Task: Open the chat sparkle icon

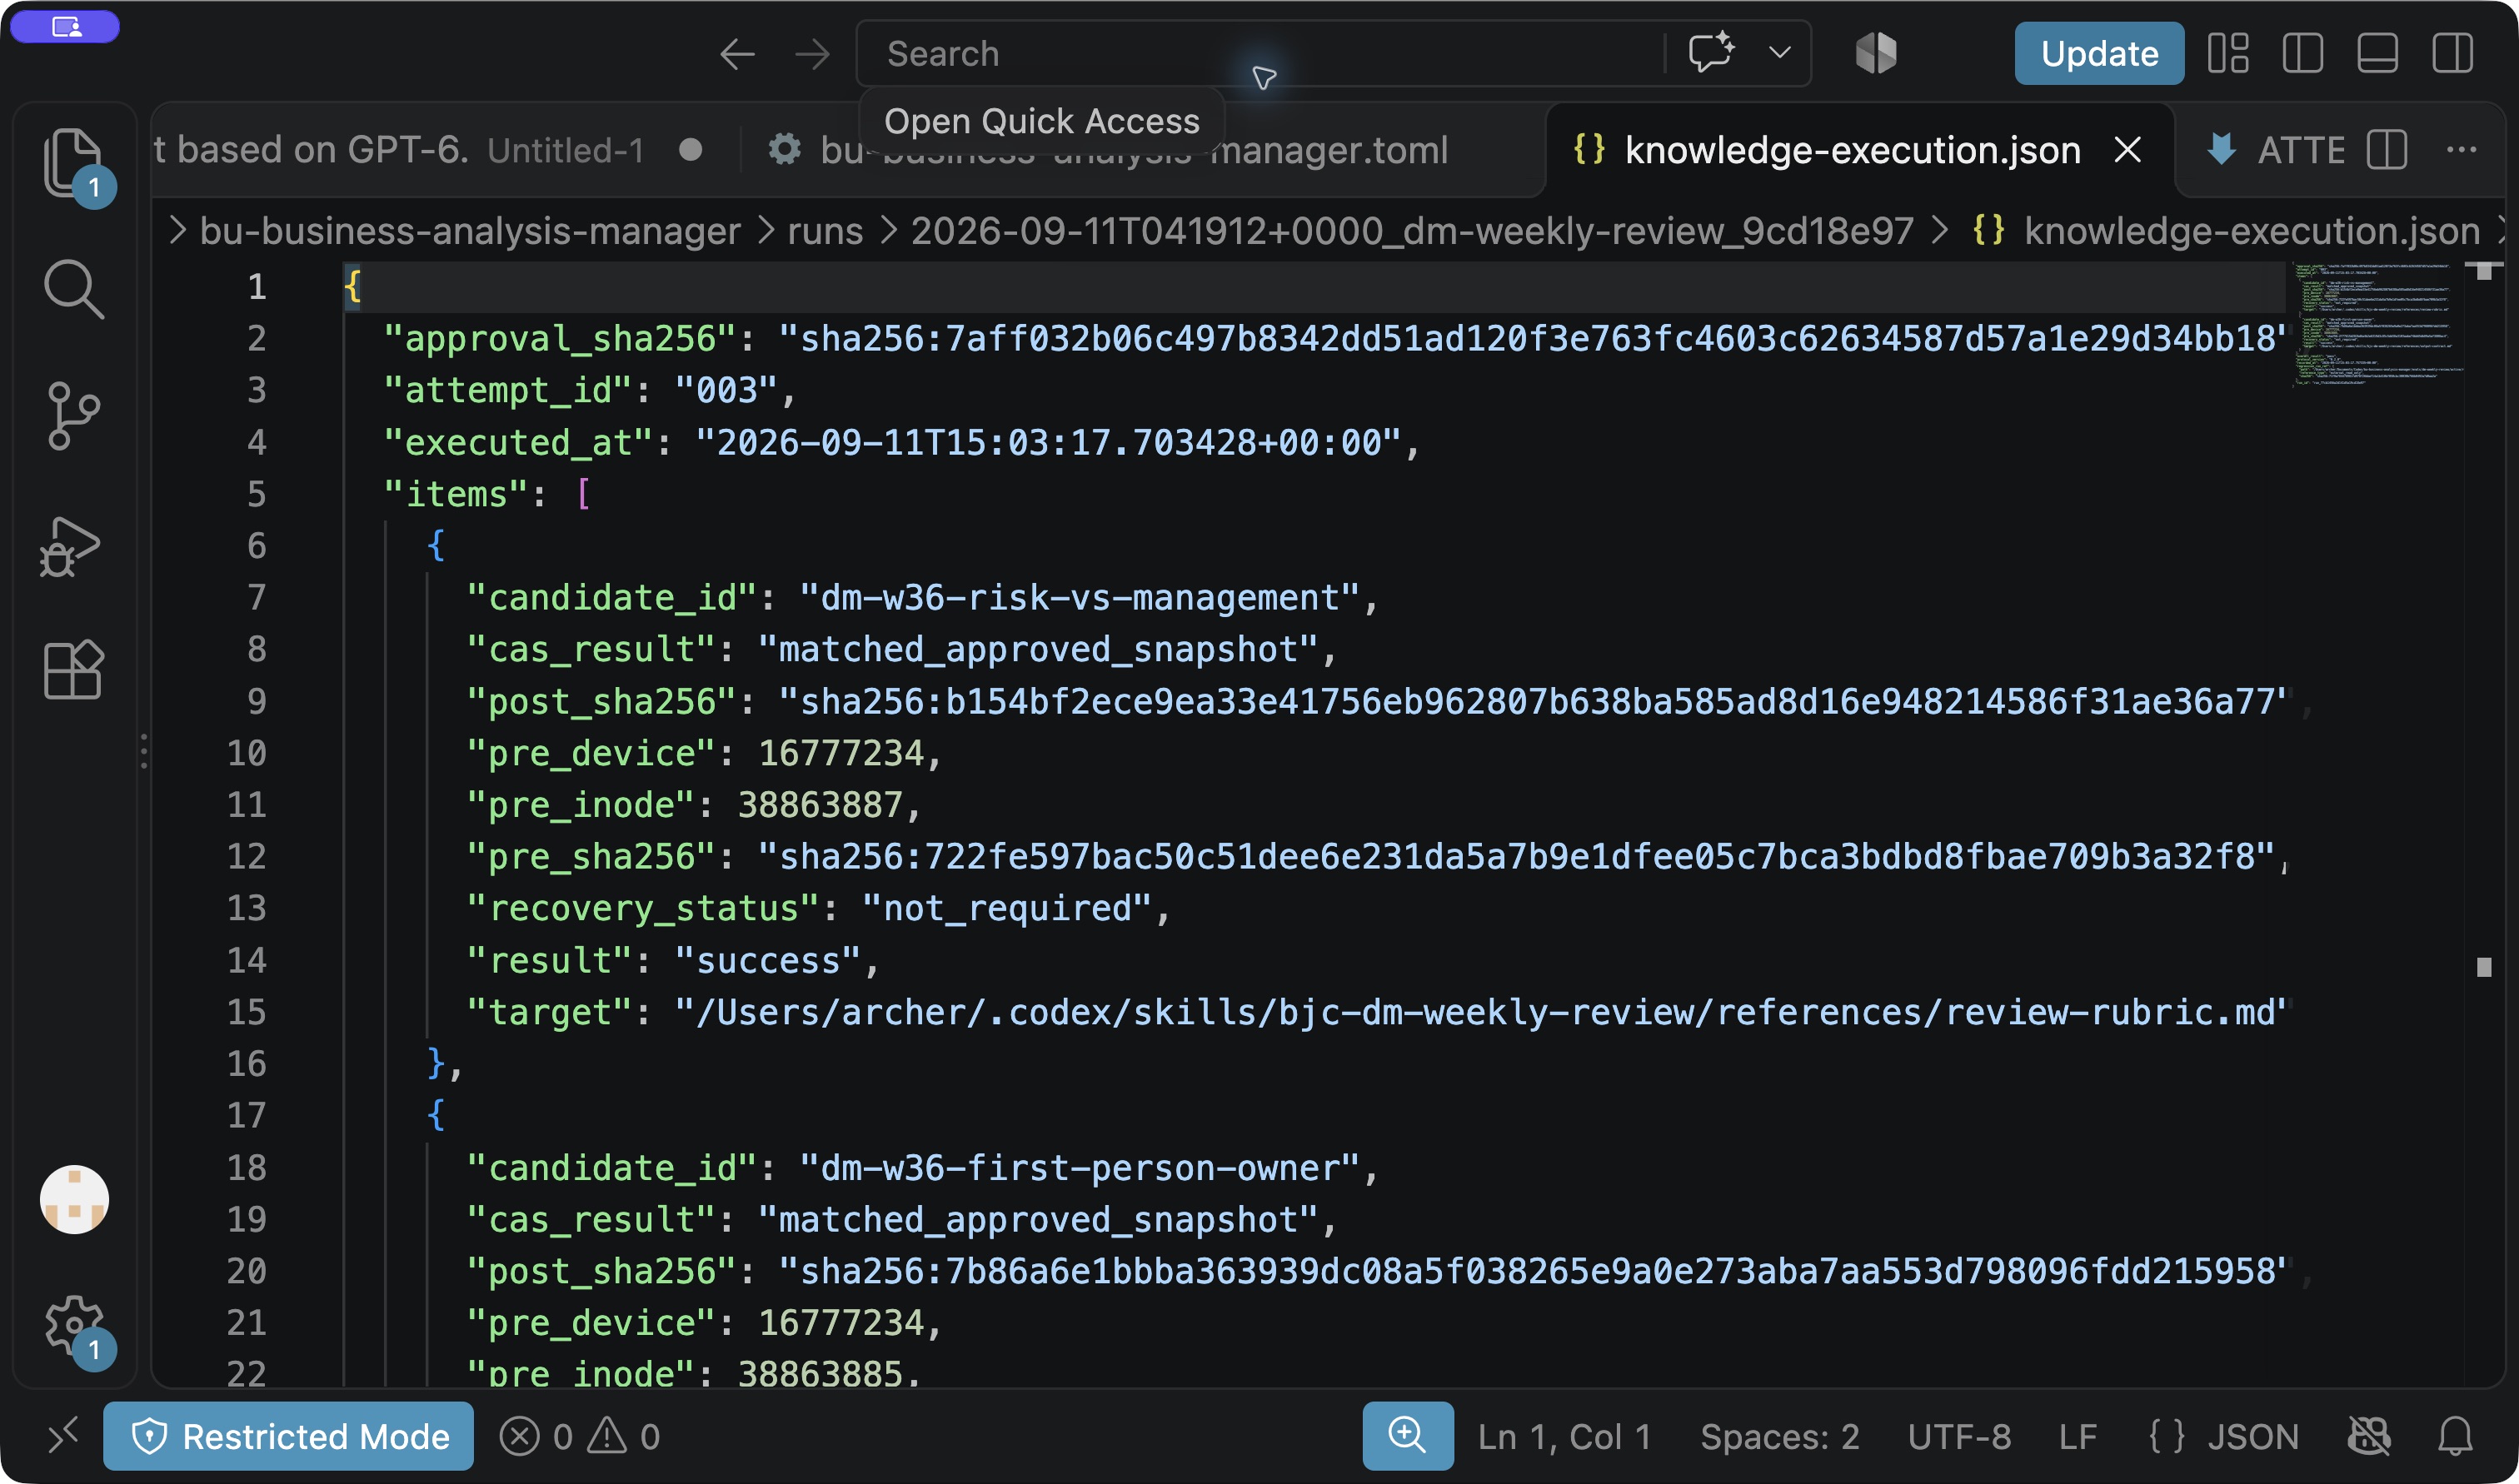Action: tap(1711, 52)
